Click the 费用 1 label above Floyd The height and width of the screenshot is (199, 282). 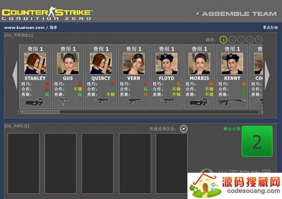point(166,49)
